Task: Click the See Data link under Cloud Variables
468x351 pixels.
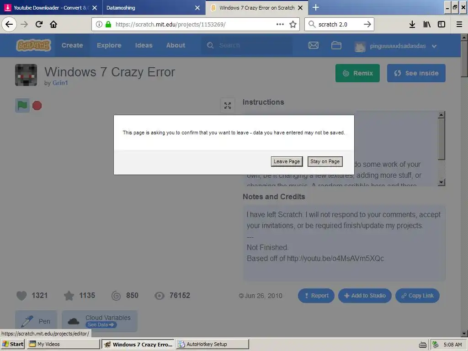Action: [101, 325]
